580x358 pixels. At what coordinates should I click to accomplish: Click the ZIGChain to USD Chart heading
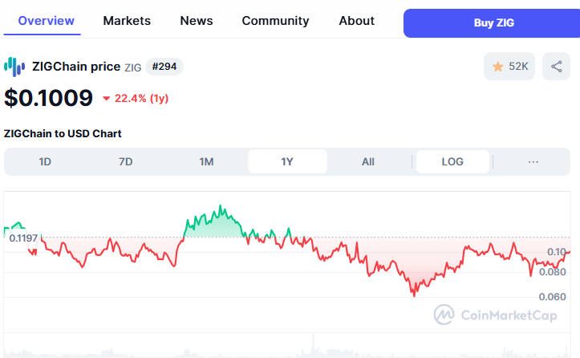coord(63,134)
